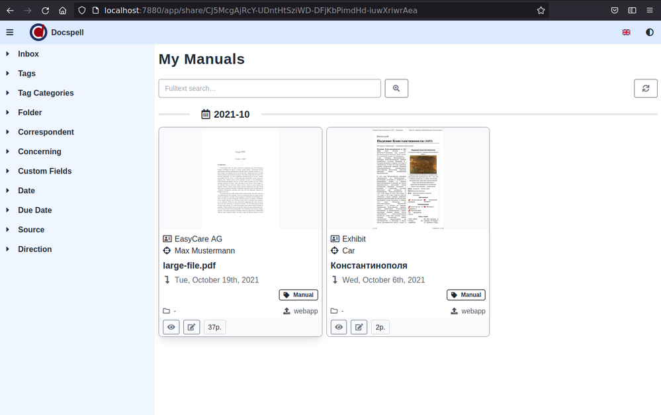Click the hamburger menu icon
661x415 pixels.
tap(9, 32)
